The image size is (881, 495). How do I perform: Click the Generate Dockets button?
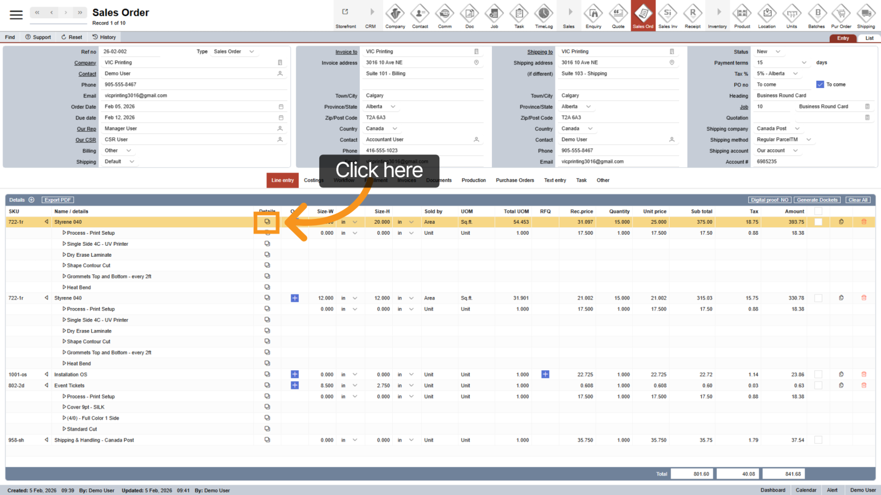817,200
